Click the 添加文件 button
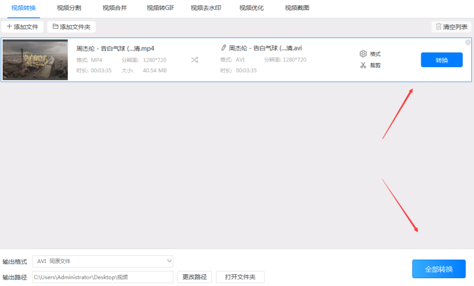The width and height of the screenshot is (474, 286). (22, 27)
